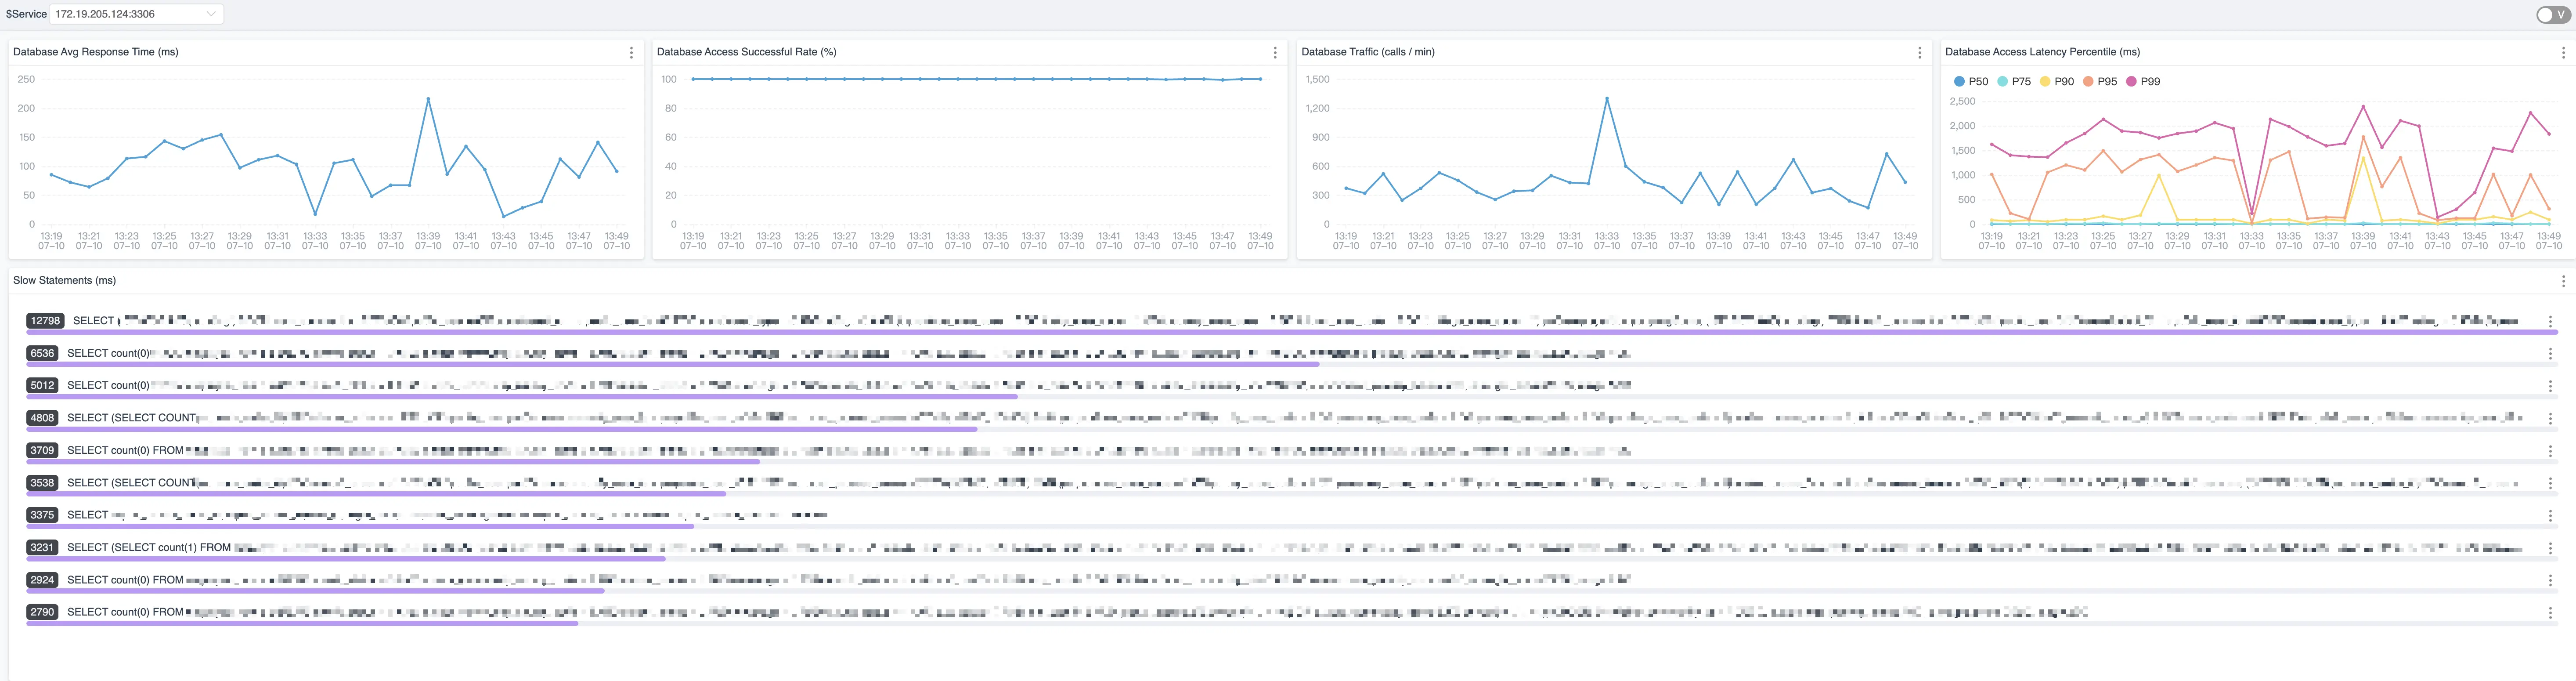The image size is (2576, 681).
Task: Open Database Access Latency Percentile panel menu
Action: [x=2563, y=53]
